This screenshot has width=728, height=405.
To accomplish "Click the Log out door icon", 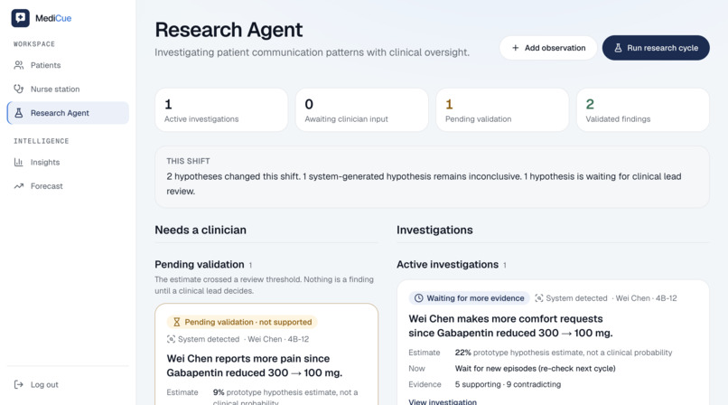I will pyautogui.click(x=19, y=384).
